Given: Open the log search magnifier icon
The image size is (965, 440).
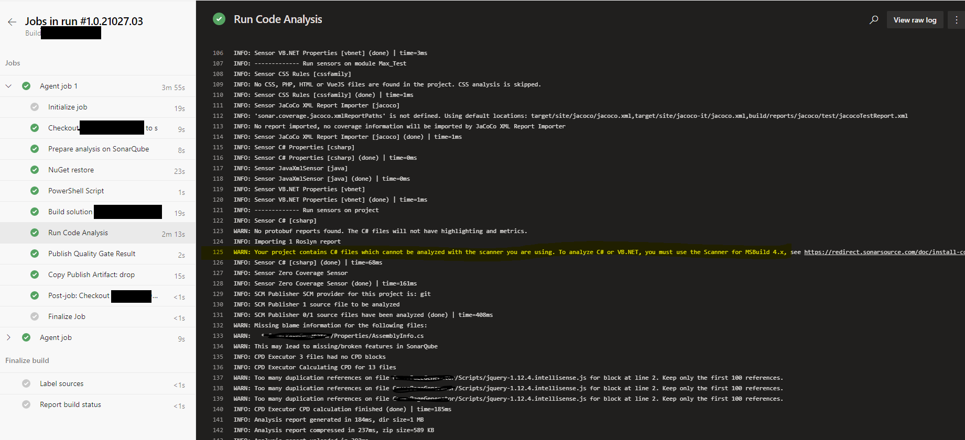Looking at the screenshot, I should pyautogui.click(x=874, y=20).
